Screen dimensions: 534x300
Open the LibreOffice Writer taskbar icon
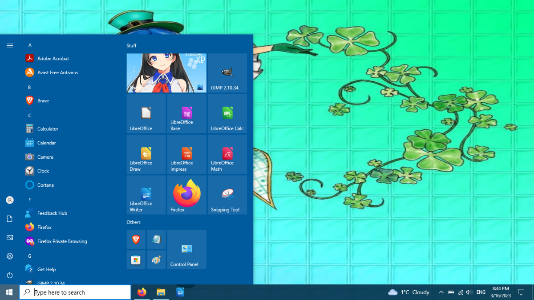pyautogui.click(x=180, y=292)
